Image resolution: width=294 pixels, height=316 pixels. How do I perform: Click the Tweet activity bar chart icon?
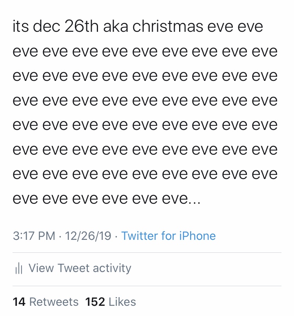click(19, 268)
